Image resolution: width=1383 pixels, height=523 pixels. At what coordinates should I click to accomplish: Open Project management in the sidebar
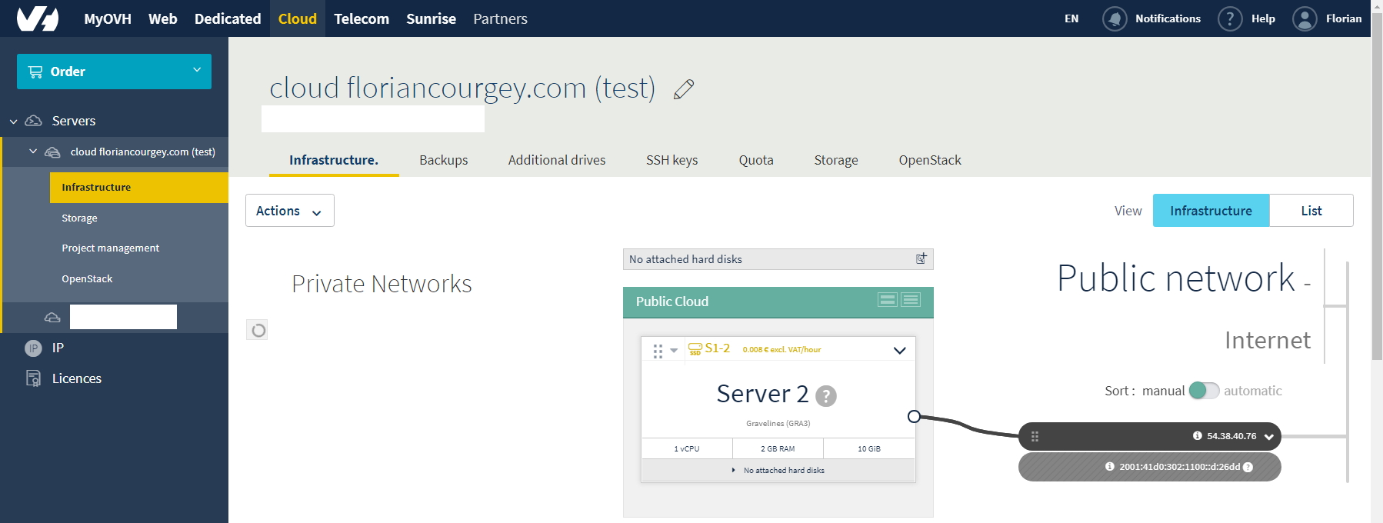click(x=110, y=248)
